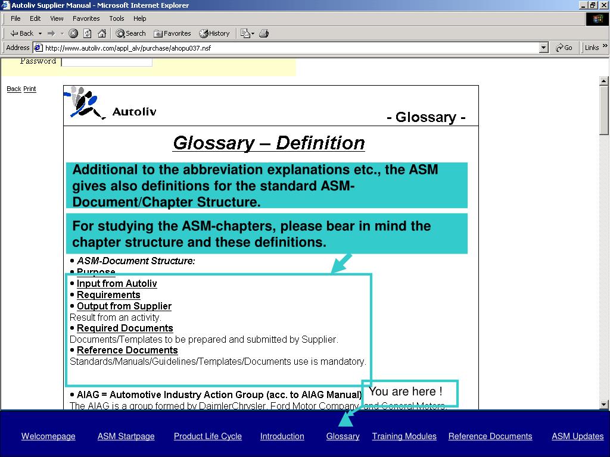
Task: Click the Back link on the page
Action: [14, 89]
